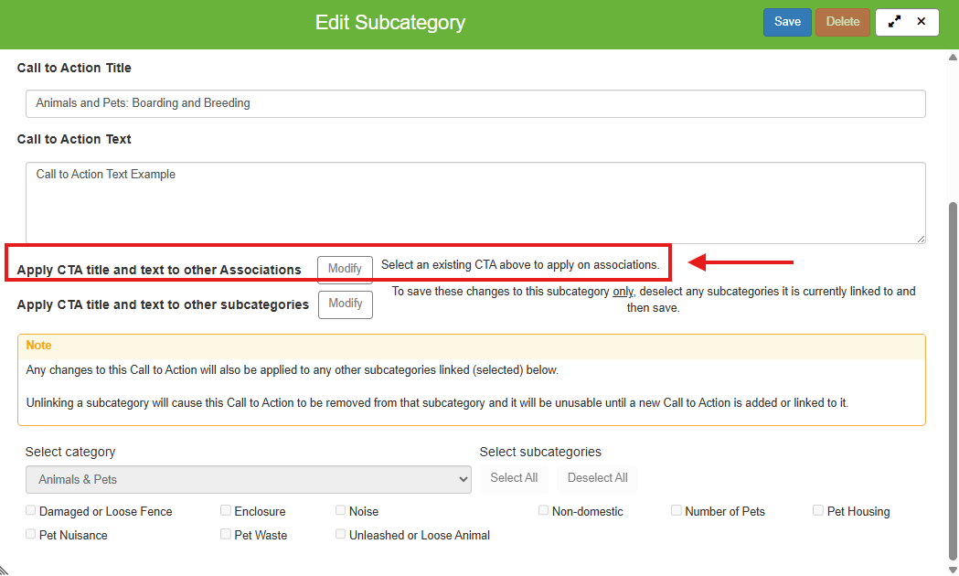Tick the Non-domestic checkbox

click(x=544, y=511)
